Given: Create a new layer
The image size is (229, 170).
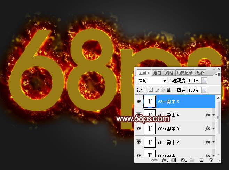Looking at the screenshot, I should click(x=202, y=160).
